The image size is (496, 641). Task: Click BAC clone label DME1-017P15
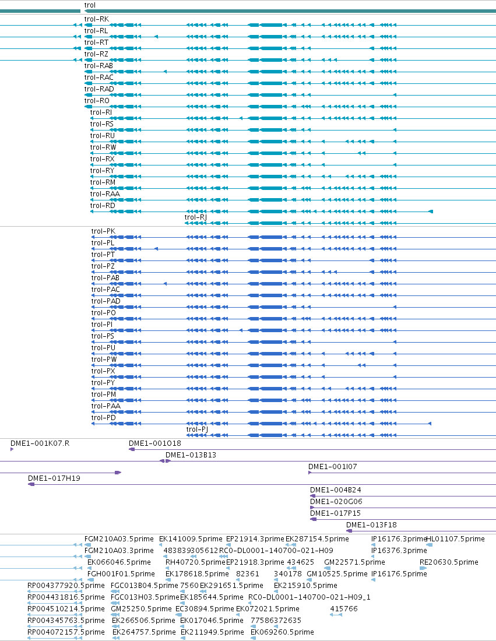[335, 513]
